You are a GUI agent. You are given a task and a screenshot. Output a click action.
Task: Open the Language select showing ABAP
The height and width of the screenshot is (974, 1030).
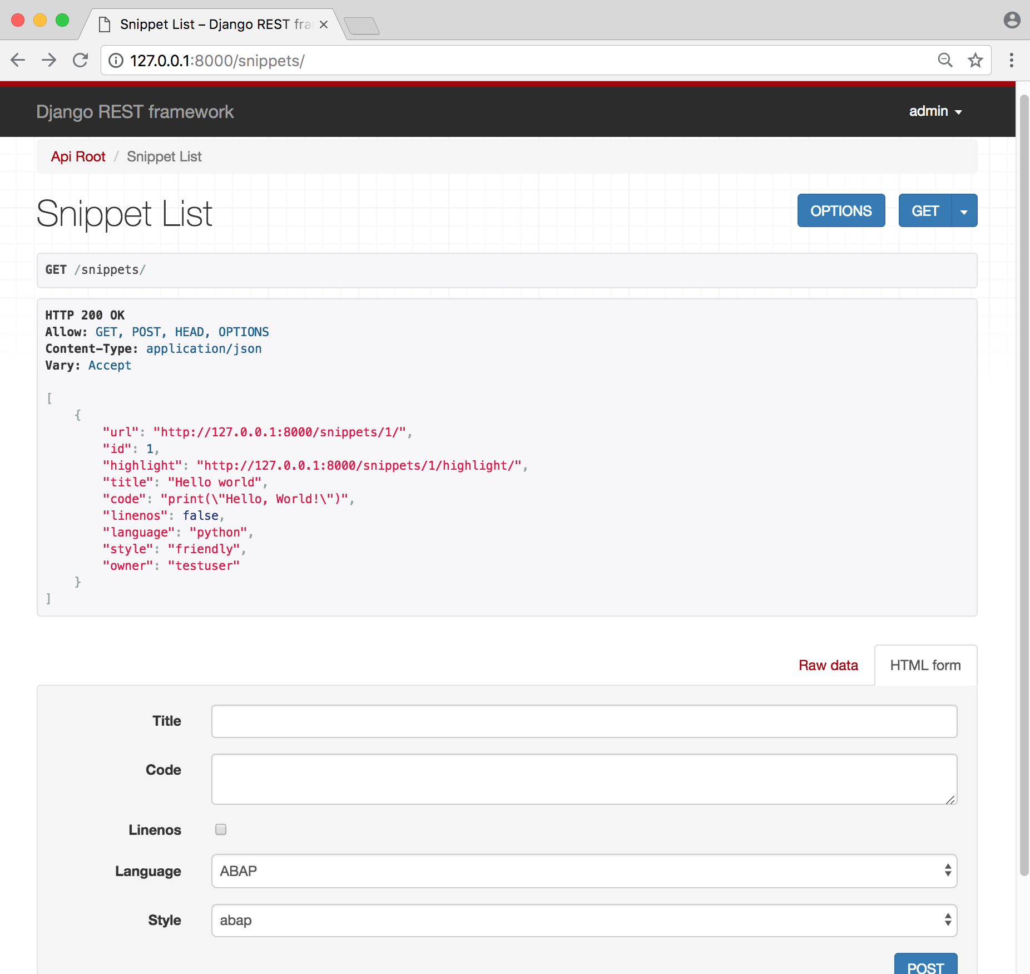click(584, 871)
